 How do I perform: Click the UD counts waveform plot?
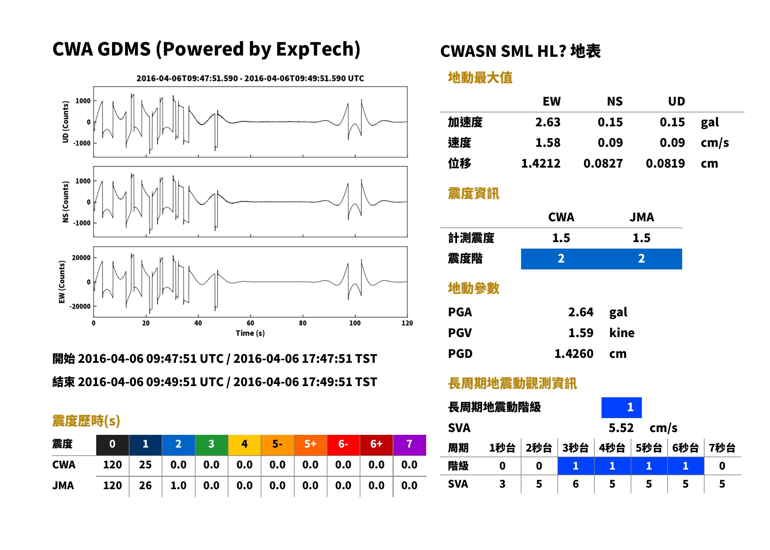(250, 122)
